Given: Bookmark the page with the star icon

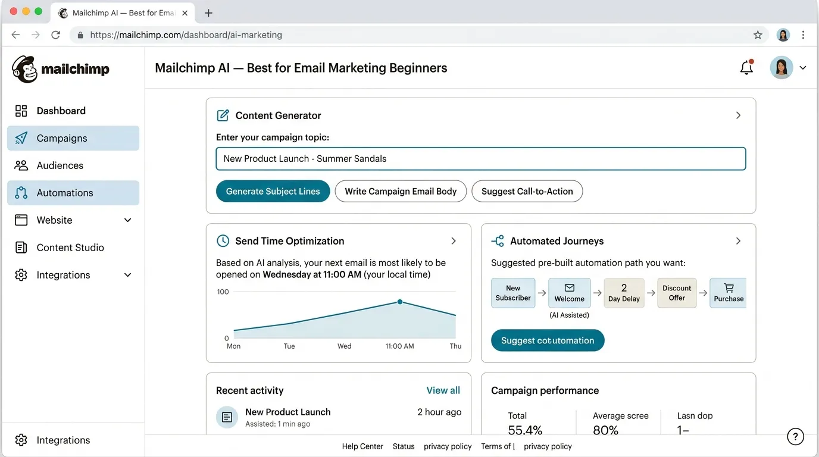Looking at the screenshot, I should pyautogui.click(x=758, y=35).
